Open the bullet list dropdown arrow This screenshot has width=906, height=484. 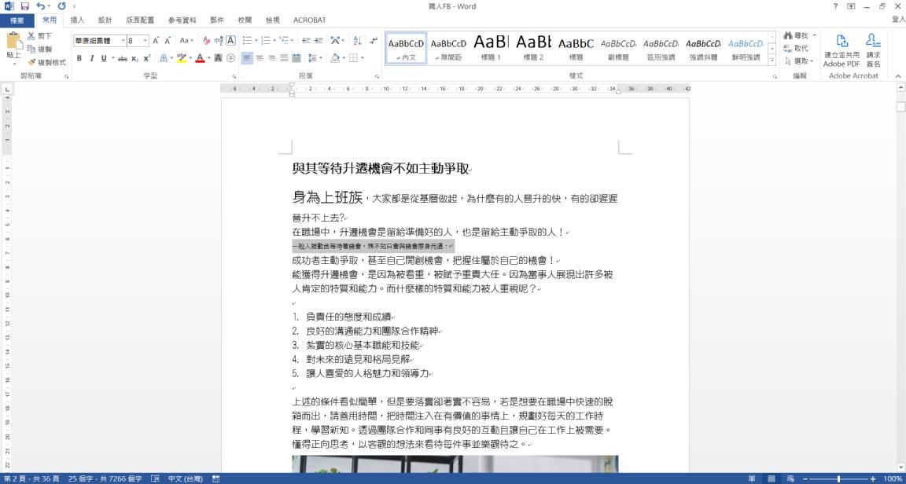[x=256, y=39]
